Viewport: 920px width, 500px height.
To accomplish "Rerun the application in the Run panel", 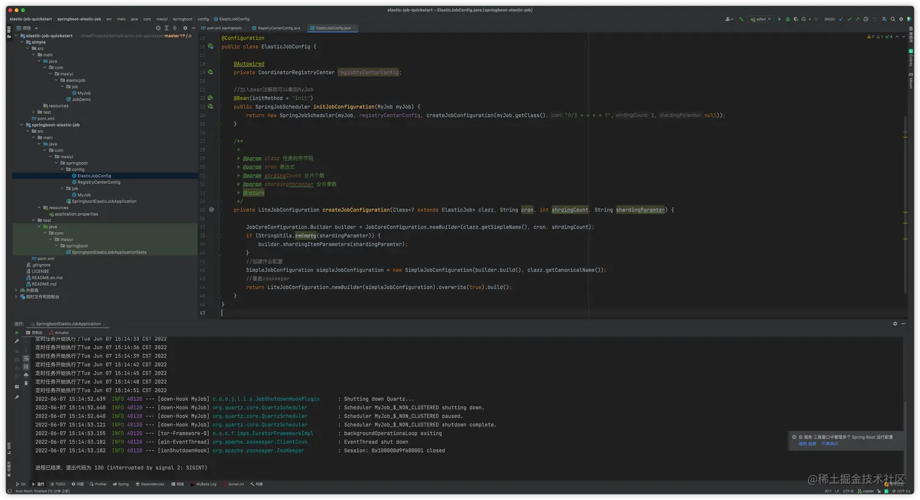I will (x=16, y=333).
